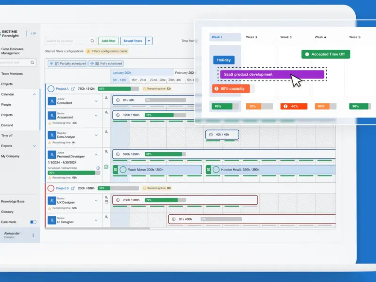
Task: Expand the Senior Accountant row chevron
Action: pyautogui.click(x=96, y=116)
